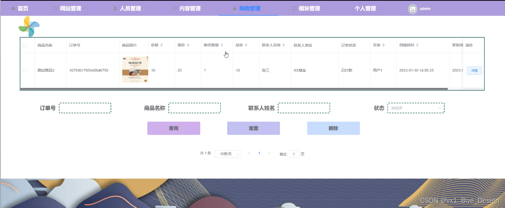Viewport: 505px width, 208px height.
Task: Expand the 内容管理 menu chevron
Action: point(204,8)
